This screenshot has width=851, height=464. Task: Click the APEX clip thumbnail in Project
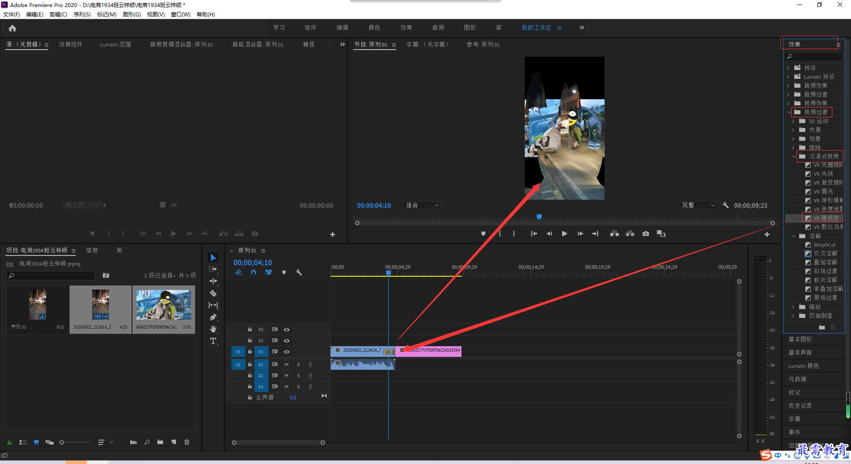pyautogui.click(x=164, y=305)
